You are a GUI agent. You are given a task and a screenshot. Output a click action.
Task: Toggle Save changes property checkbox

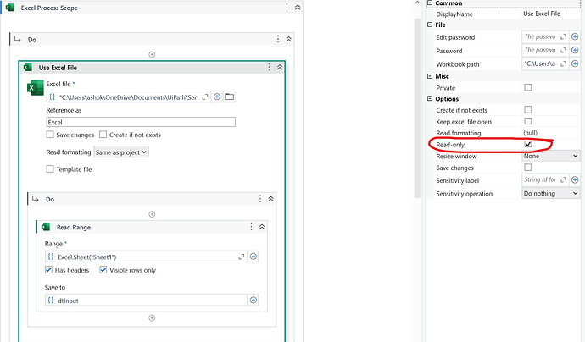528,168
